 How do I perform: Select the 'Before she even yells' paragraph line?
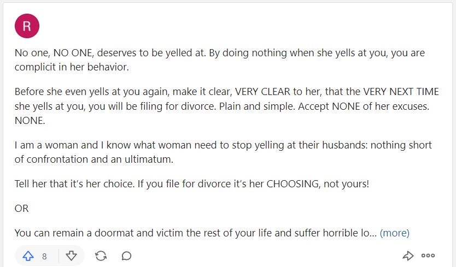226,92
